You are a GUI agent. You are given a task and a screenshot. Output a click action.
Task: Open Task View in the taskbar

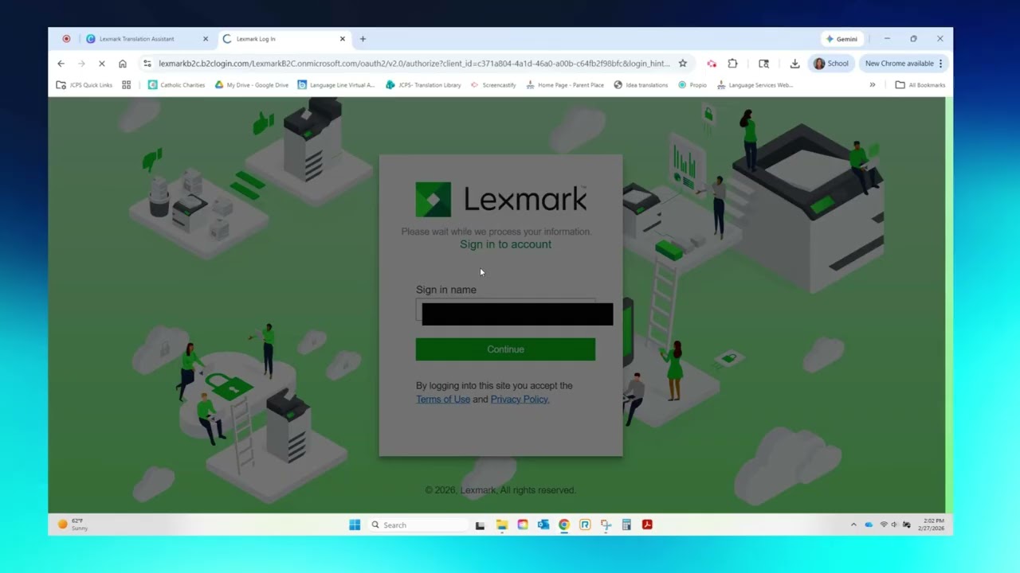pos(480,525)
